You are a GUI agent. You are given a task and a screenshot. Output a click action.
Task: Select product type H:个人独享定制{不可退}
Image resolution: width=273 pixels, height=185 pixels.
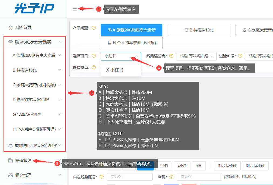132,42
